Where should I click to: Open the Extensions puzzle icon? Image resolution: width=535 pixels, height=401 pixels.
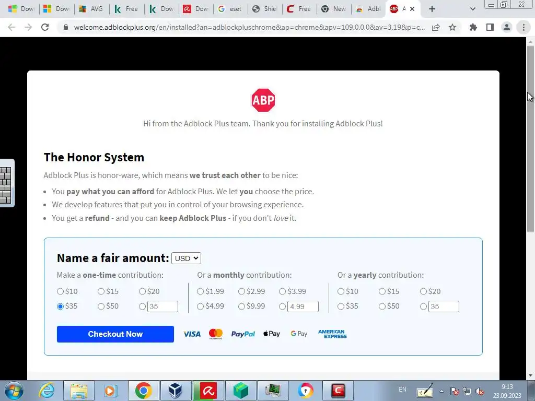(473, 27)
